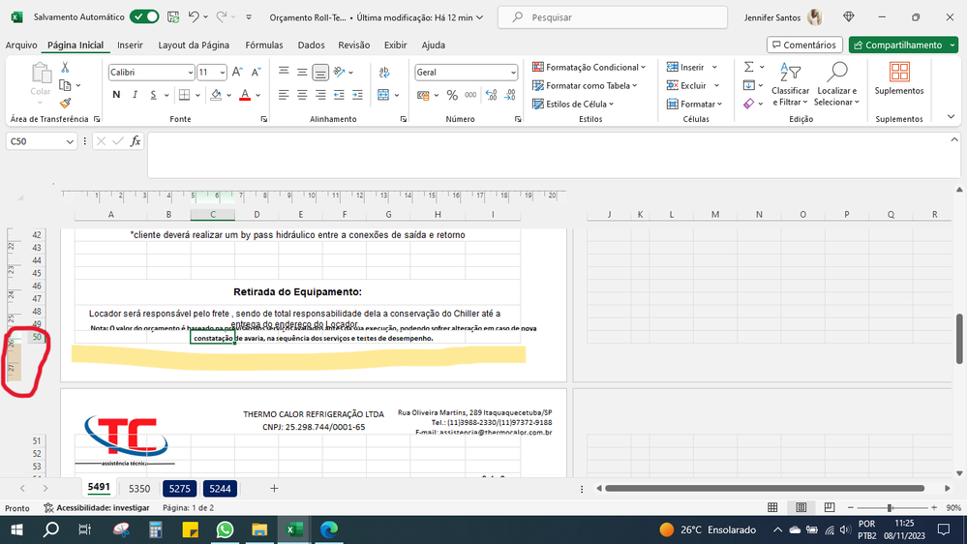The image size is (967, 544).
Task: Open the Arquivo tab
Action: point(21,45)
